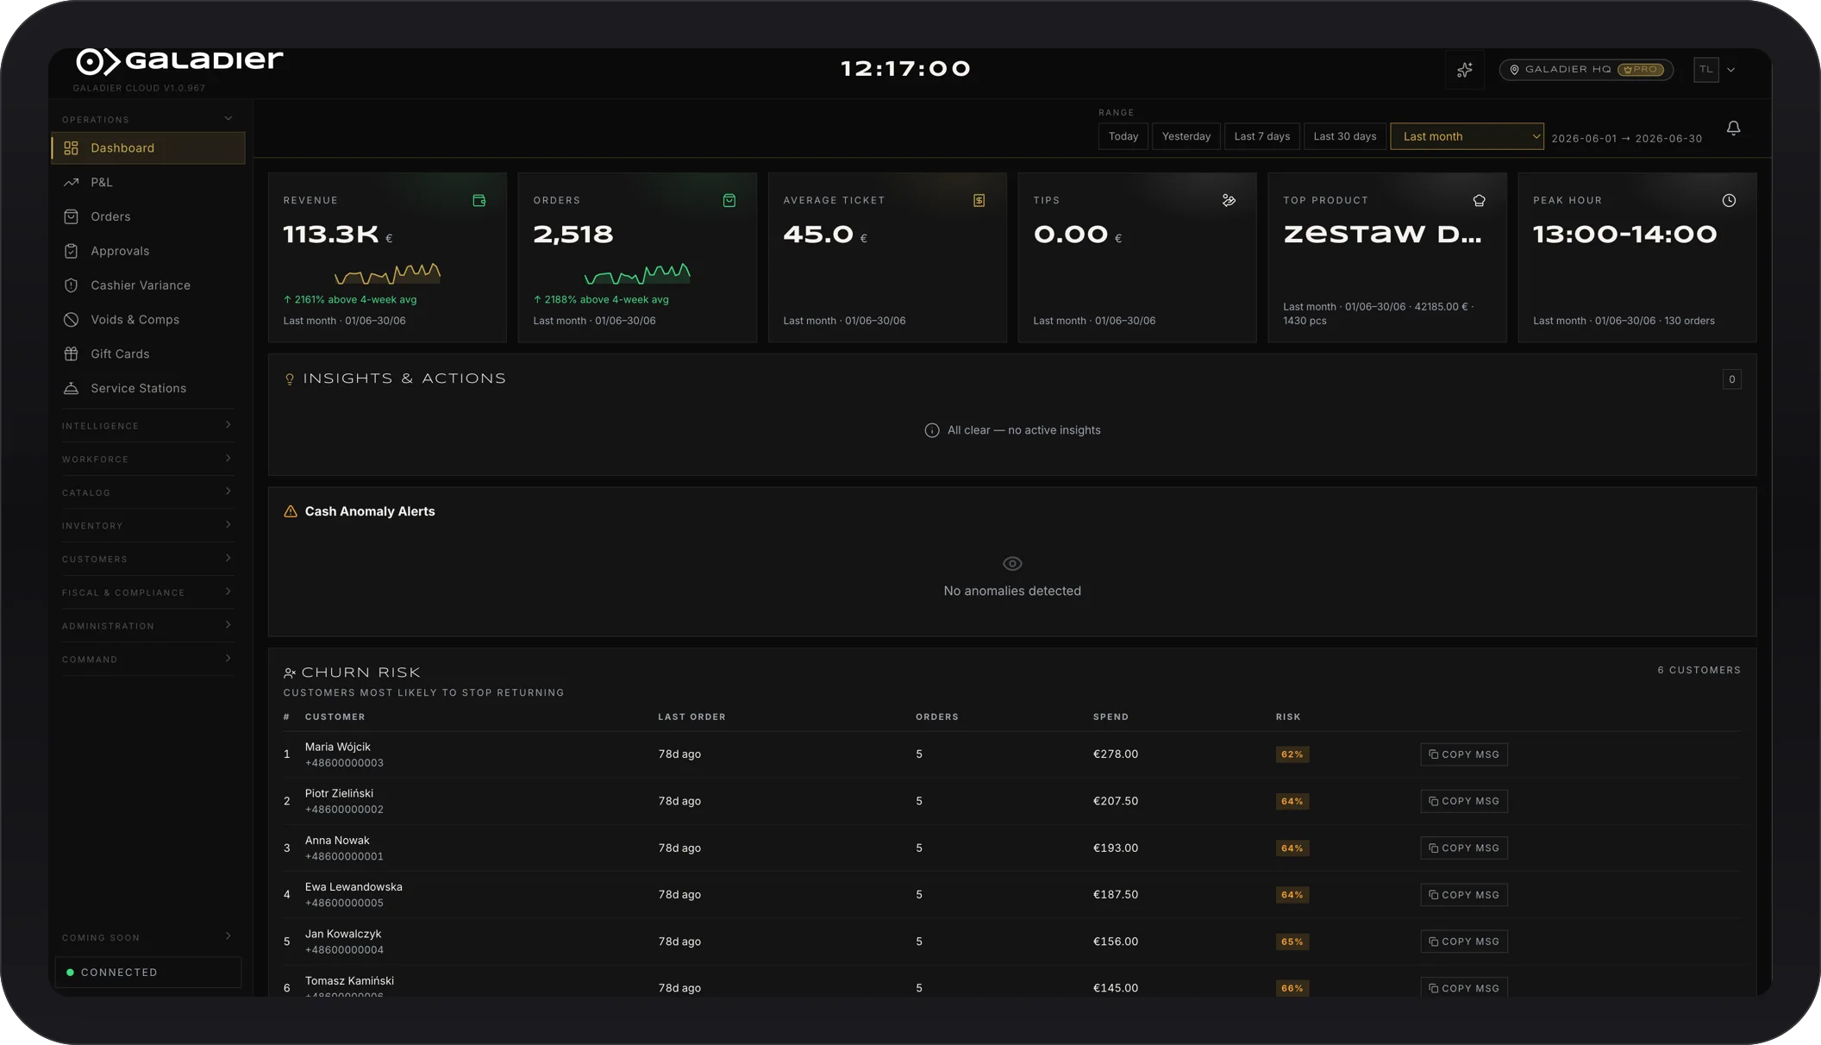Open the user menu chevron beside TL
Screen dimensions: 1821x1045
pos(1730,70)
